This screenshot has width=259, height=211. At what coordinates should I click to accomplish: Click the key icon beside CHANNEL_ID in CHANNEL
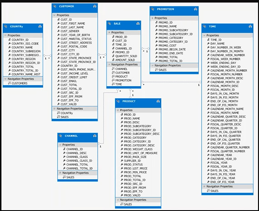pyautogui.click(x=64, y=149)
